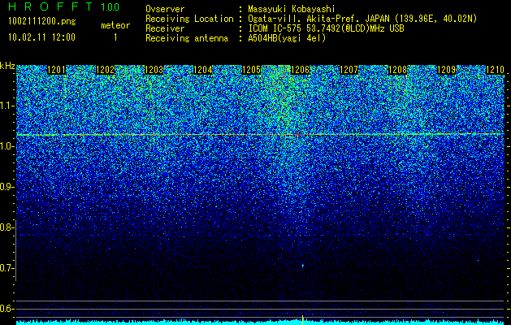This screenshot has height=325, width=511.
Task: Click the file name 1002111200.png
Action: (42, 22)
